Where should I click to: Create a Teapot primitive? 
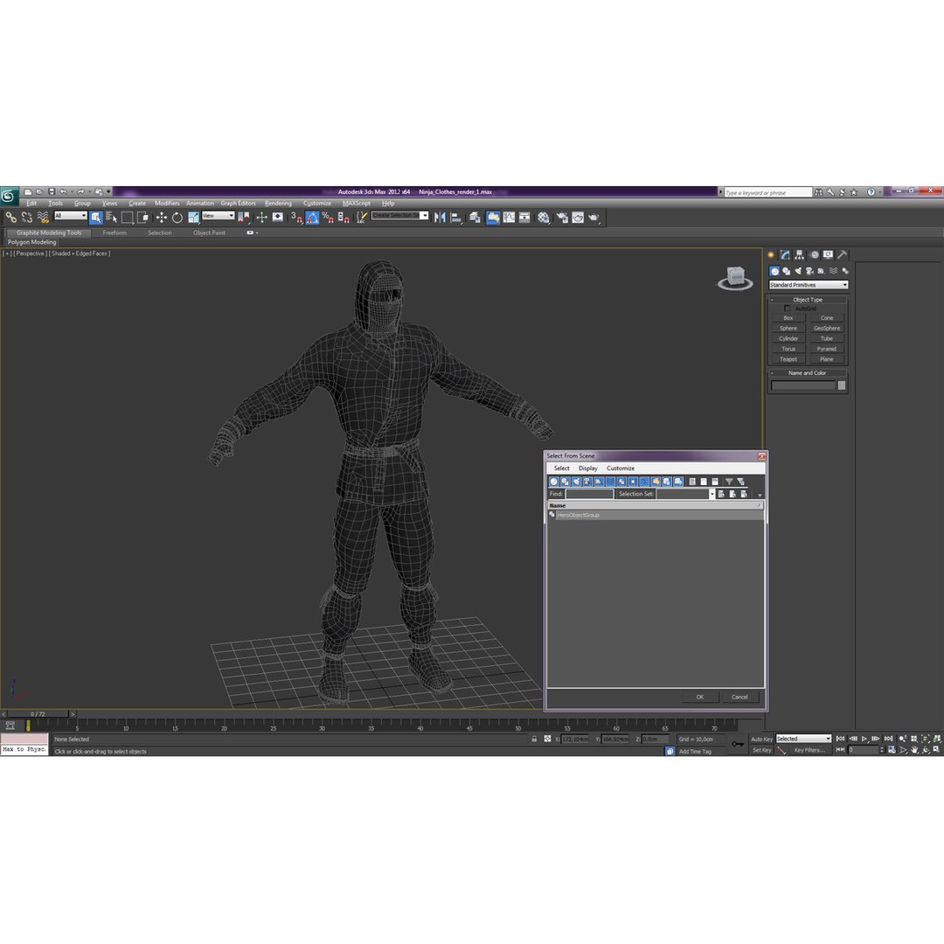point(788,359)
